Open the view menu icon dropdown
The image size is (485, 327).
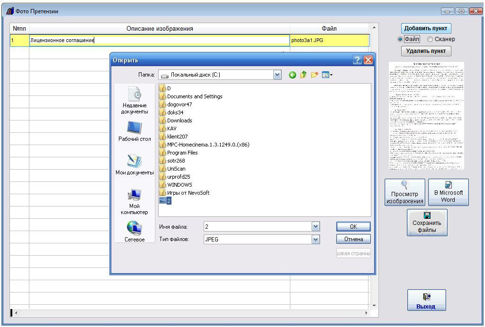pyautogui.click(x=327, y=75)
